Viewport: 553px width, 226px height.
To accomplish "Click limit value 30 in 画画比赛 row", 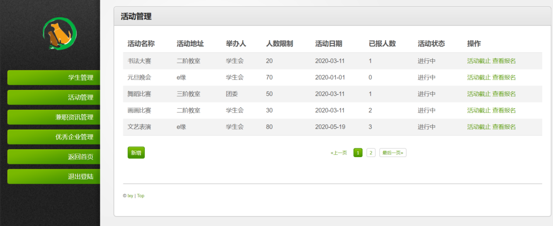I will [269, 110].
